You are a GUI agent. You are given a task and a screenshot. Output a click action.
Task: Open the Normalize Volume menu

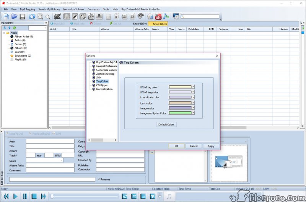(73, 9)
